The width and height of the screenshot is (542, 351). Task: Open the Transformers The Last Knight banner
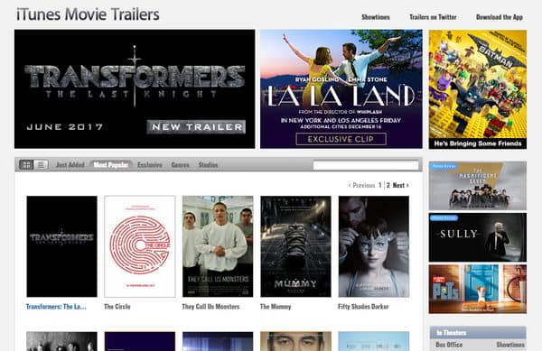pos(135,89)
